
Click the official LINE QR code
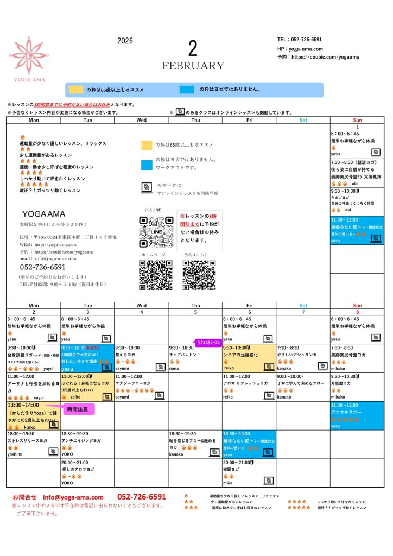156,232
